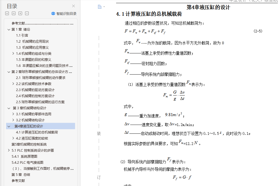Screen dimensions: 278x186
Task: Select 5.1 PLC 控制系统设计的步骤 heading
Action: (33, 150)
